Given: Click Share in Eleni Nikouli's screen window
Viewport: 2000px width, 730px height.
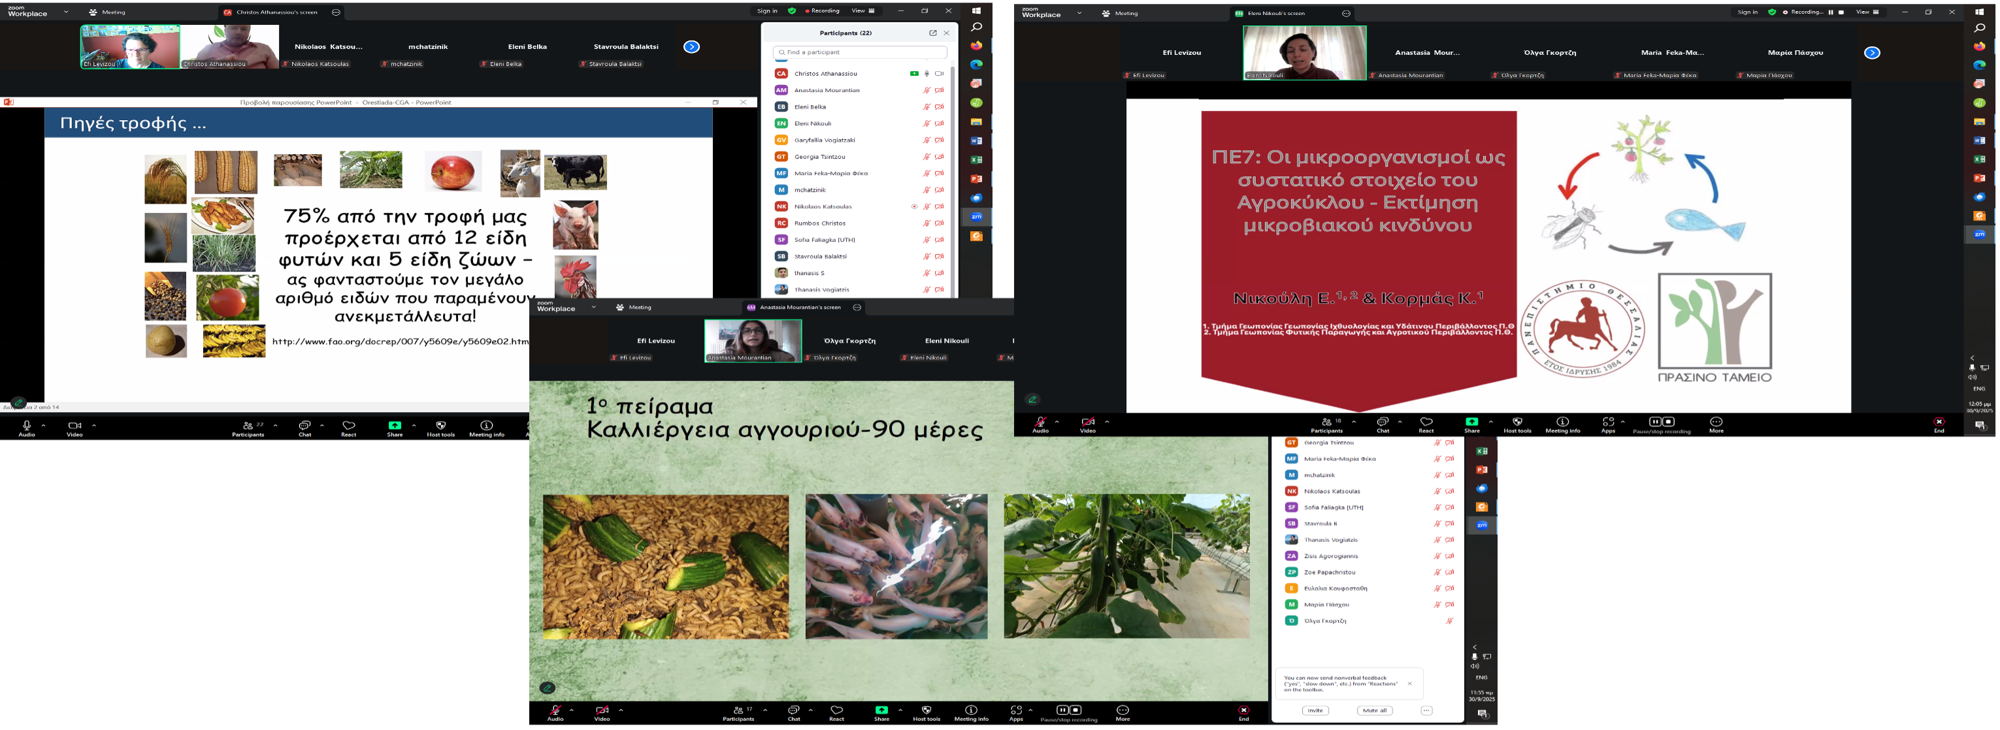Looking at the screenshot, I should (x=1471, y=425).
